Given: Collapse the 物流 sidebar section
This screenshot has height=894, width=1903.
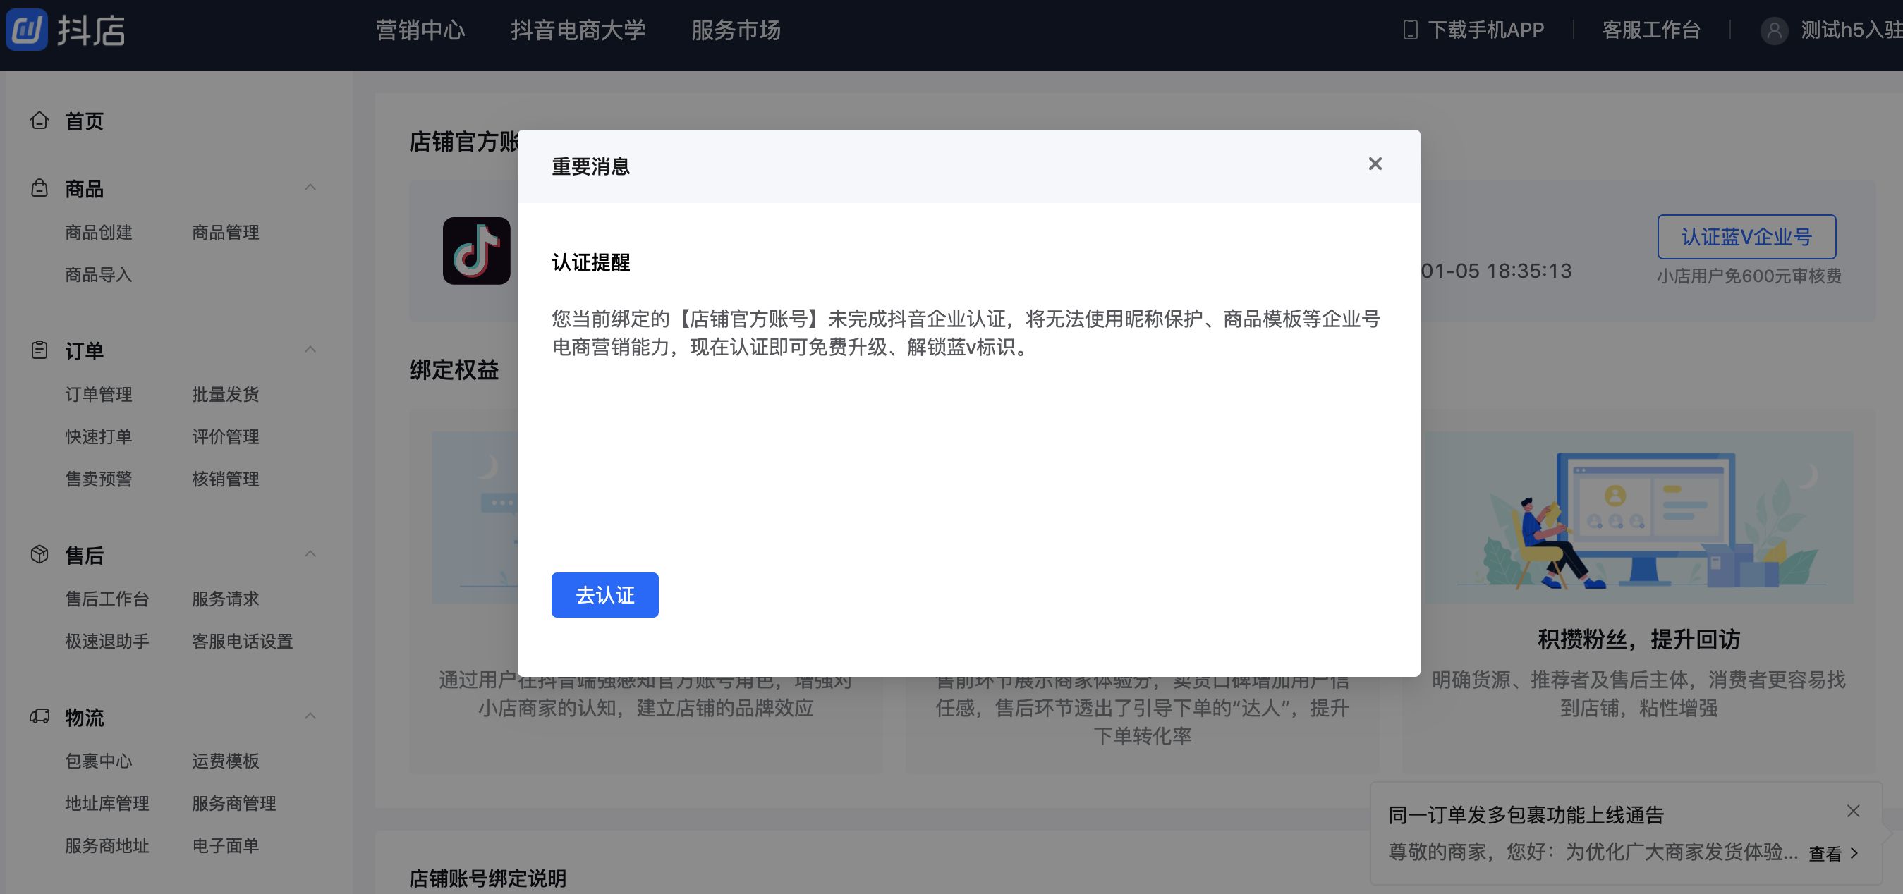Looking at the screenshot, I should coord(310,716).
